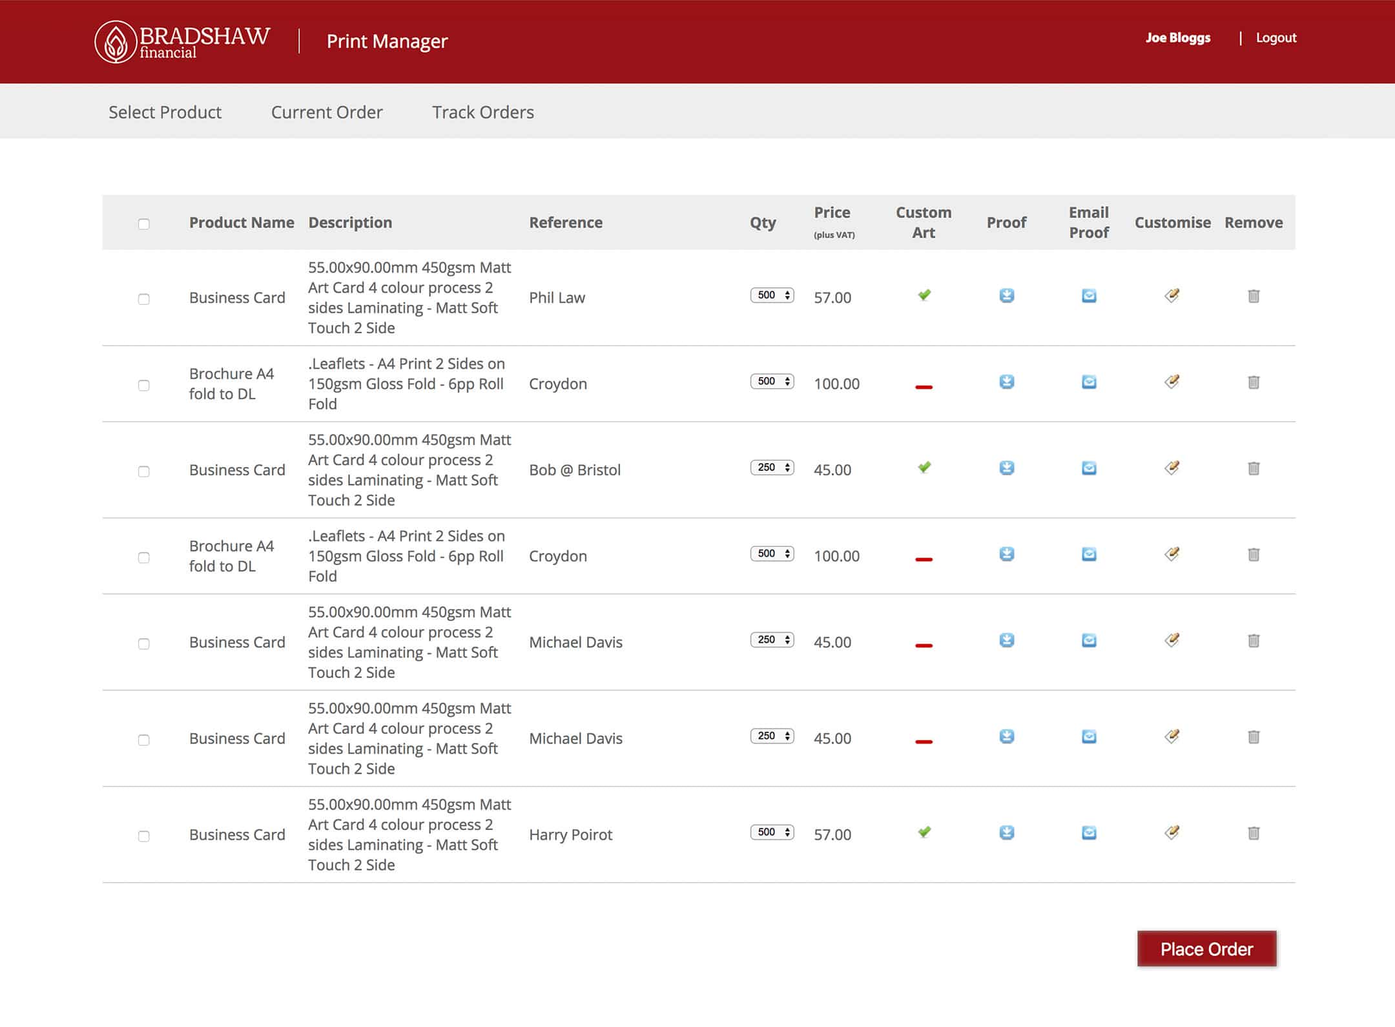Customise the first Michael Davis card
The width and height of the screenshot is (1395, 1027).
pyautogui.click(x=1172, y=640)
